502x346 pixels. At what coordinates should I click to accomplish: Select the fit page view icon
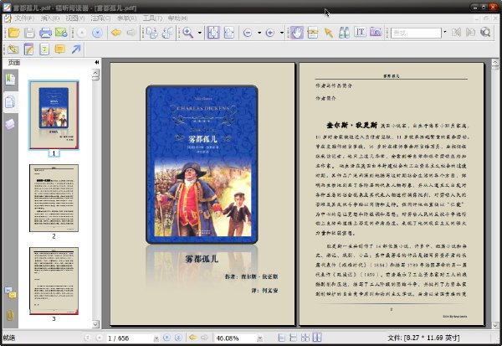[213, 33]
